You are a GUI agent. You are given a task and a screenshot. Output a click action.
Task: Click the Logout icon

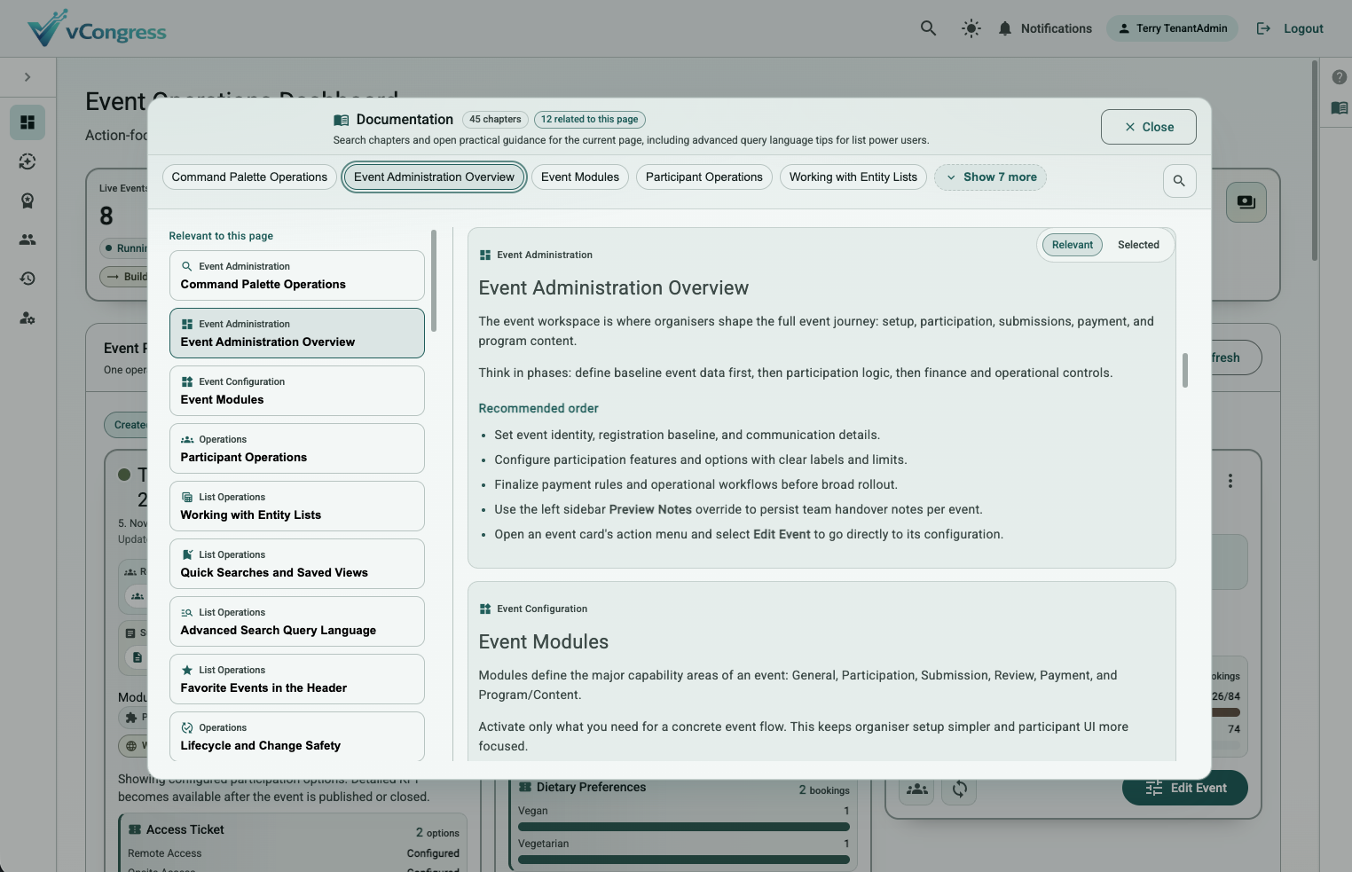point(1263,28)
